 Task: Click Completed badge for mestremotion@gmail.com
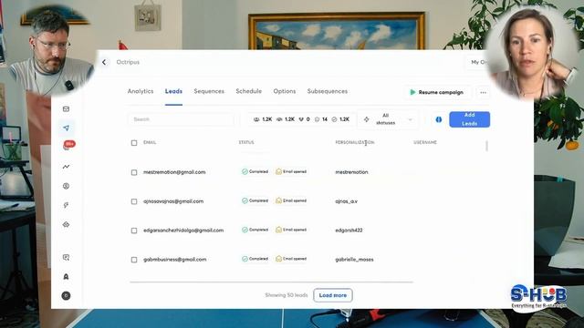click(255, 171)
